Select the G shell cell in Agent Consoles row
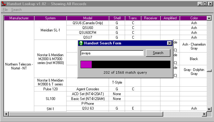This screenshot has height=122, width=214. pos(117,89)
